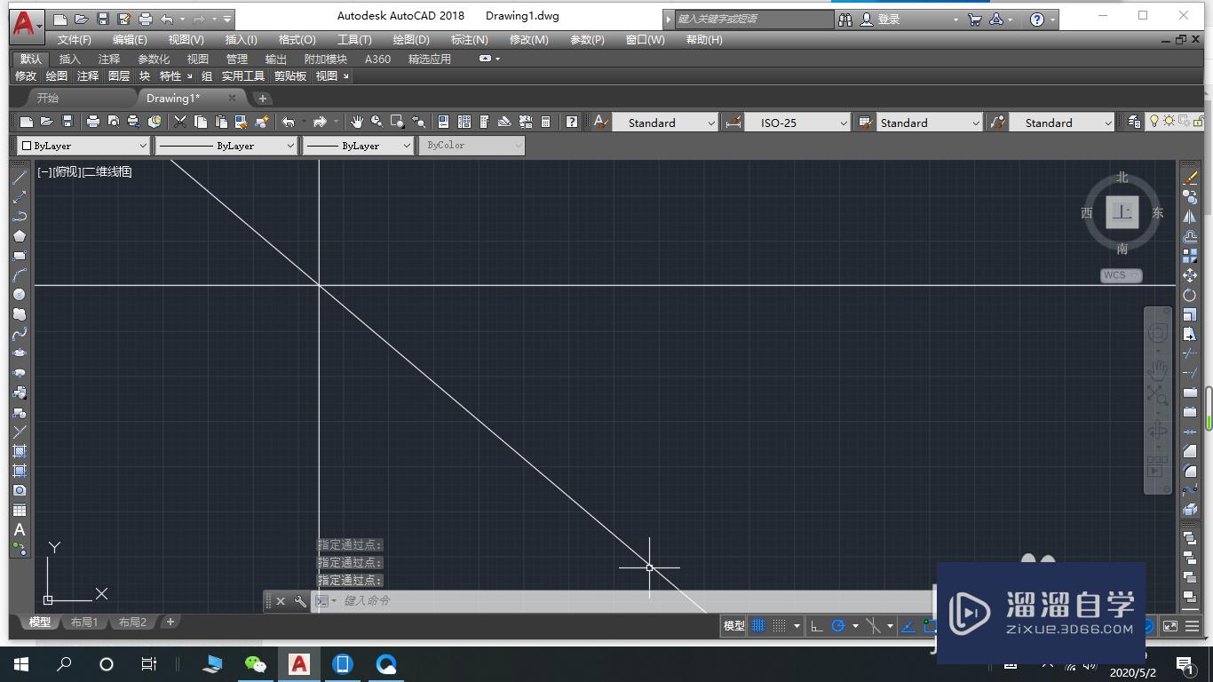Switch to the 布局1 layout tab

(84, 623)
